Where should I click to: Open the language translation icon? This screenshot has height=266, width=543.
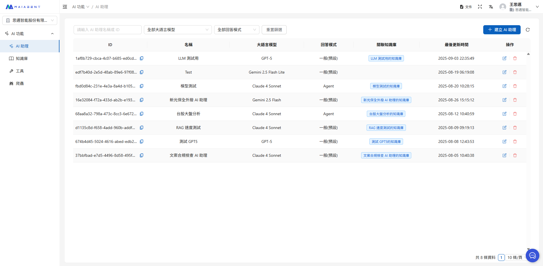point(491,7)
